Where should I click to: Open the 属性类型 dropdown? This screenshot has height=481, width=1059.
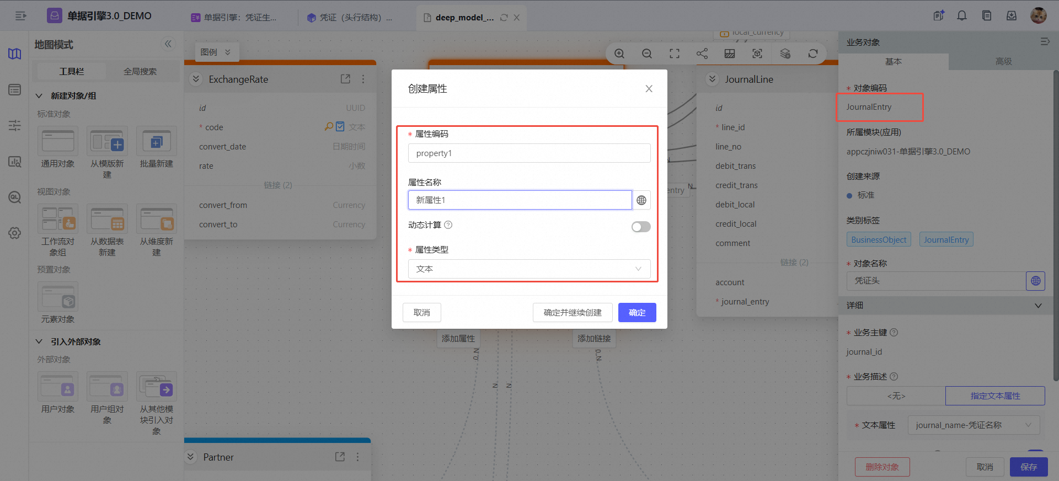click(x=529, y=269)
